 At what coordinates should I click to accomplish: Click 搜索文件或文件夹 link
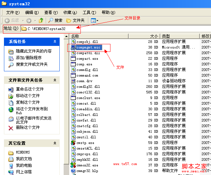tap(32, 64)
